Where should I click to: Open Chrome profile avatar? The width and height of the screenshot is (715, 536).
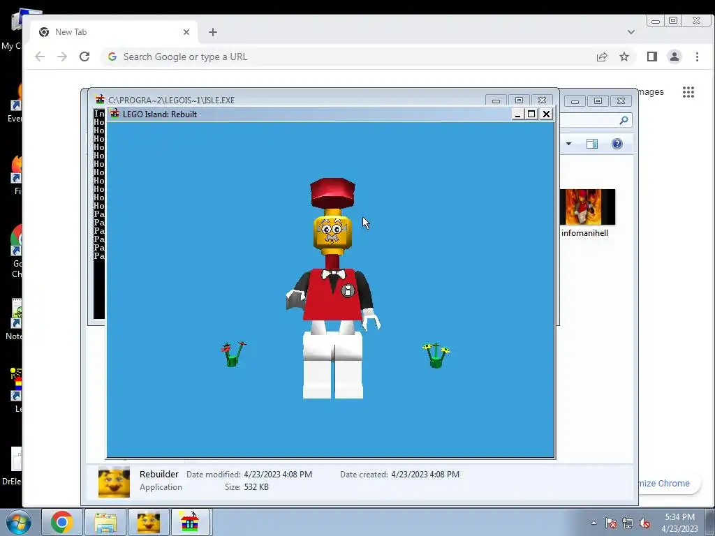click(674, 57)
